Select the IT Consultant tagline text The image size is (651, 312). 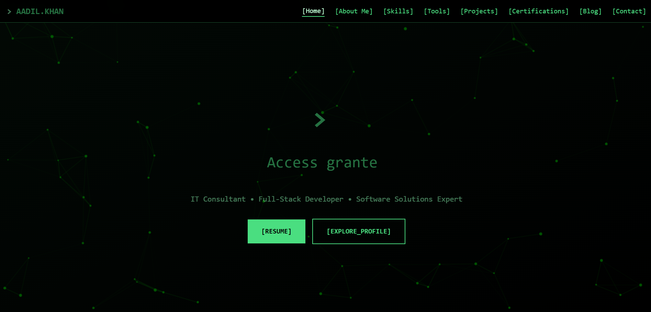pos(218,199)
